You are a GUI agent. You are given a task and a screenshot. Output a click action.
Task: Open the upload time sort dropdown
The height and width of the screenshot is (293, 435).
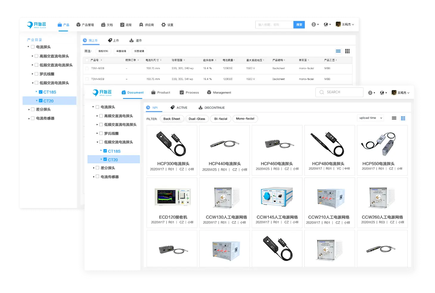pyautogui.click(x=370, y=118)
